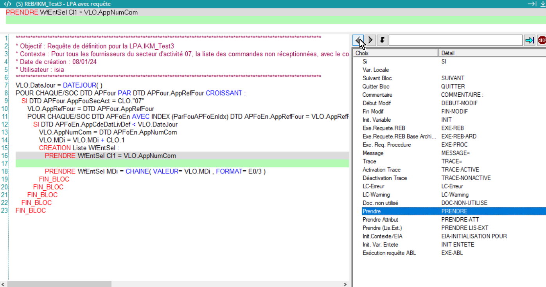546x287 pixels.
Task: Click the back navigation arrow above the Choix list
Action: point(359,40)
